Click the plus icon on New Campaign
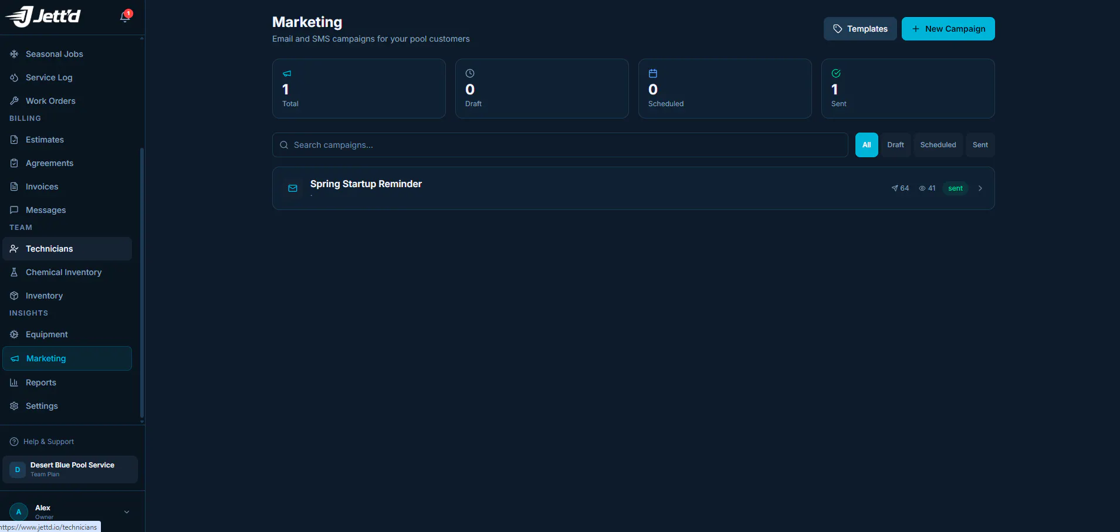The width and height of the screenshot is (1120, 532). click(x=916, y=29)
